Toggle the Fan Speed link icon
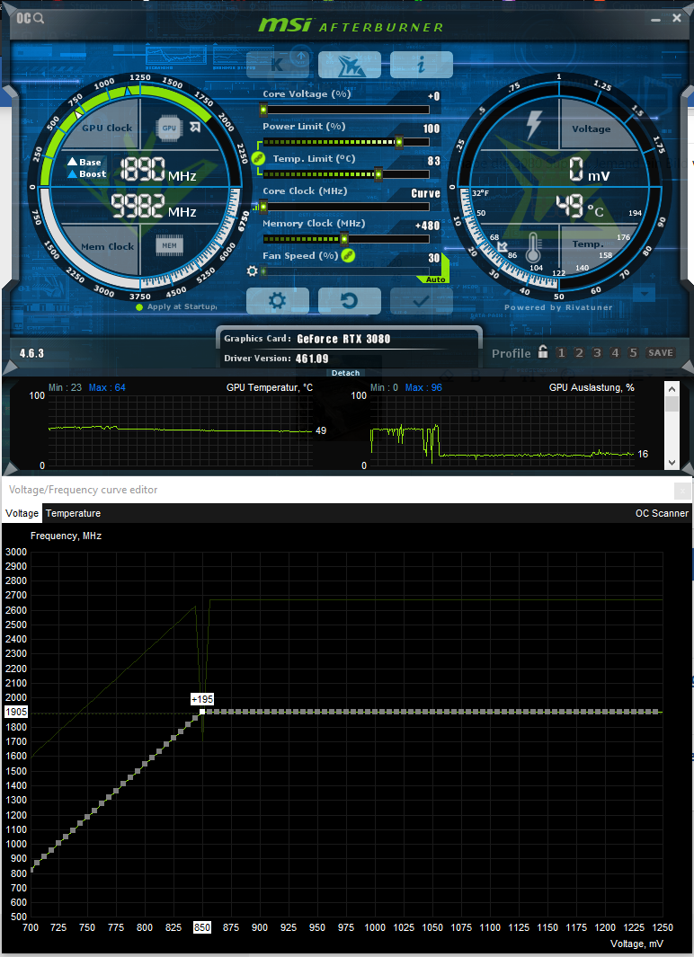Viewport: 694px width, 957px height. click(348, 256)
